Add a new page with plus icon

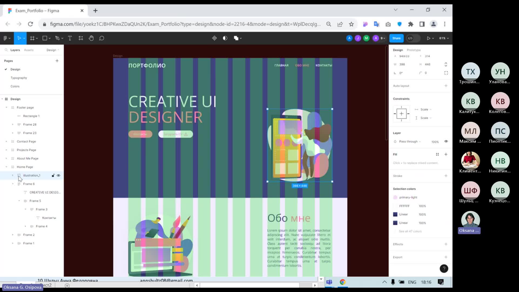(x=57, y=61)
